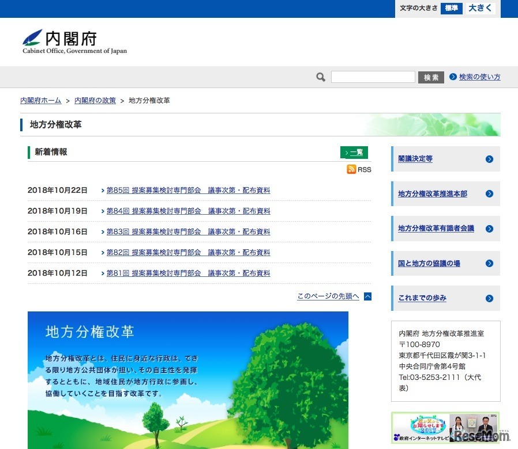
Task: Focus the search text field
Action: coord(373,77)
